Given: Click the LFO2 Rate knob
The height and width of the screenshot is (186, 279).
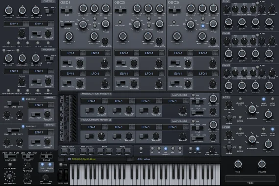Looking at the screenshot, I should 268,144.
